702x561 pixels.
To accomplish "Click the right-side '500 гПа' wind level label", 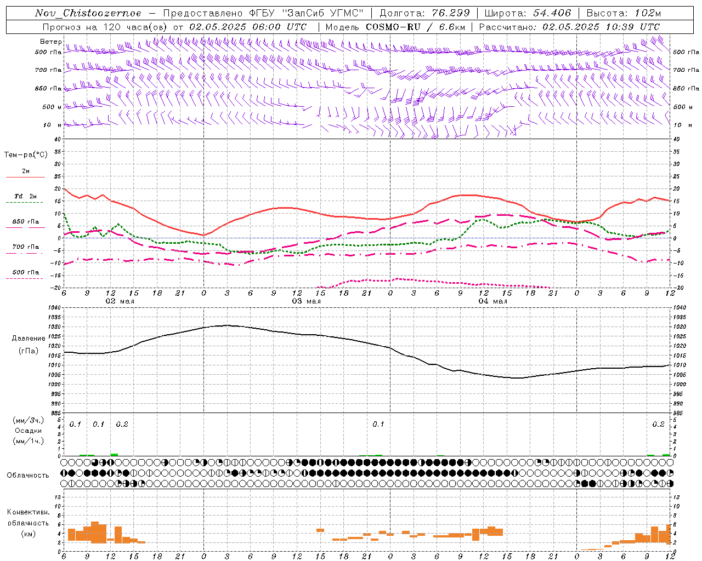I will pyautogui.click(x=686, y=52).
